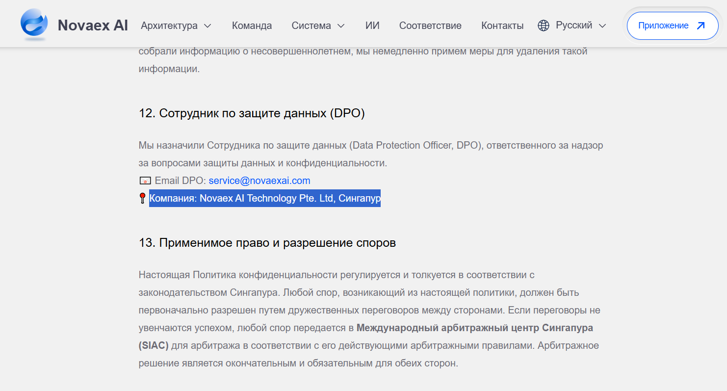The image size is (727, 391).
Task: Click the bold Международный арбитражный центр Сингапура text
Action: pyautogui.click(x=474, y=328)
